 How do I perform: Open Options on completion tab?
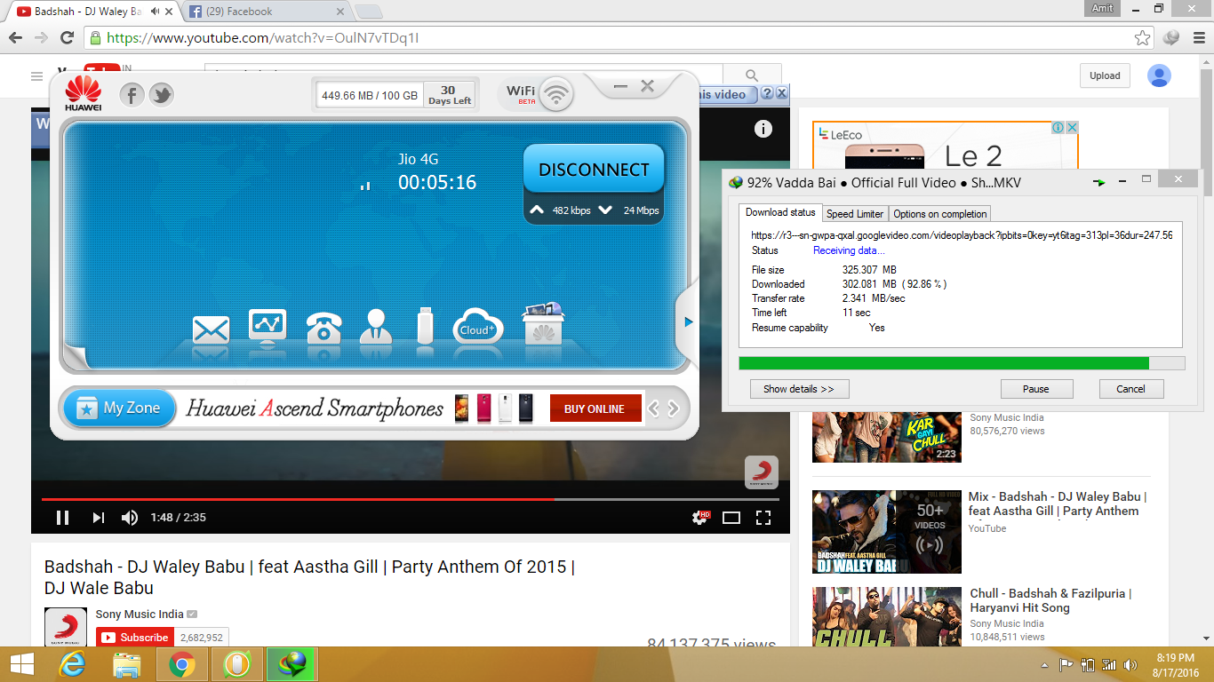940,214
